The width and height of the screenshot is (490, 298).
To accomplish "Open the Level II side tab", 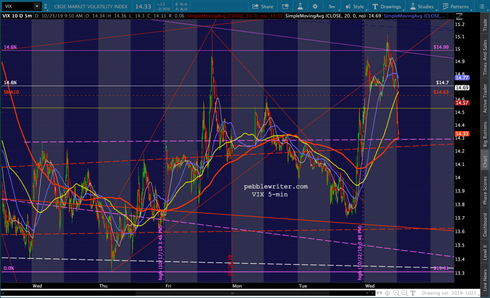I will click(x=485, y=252).
